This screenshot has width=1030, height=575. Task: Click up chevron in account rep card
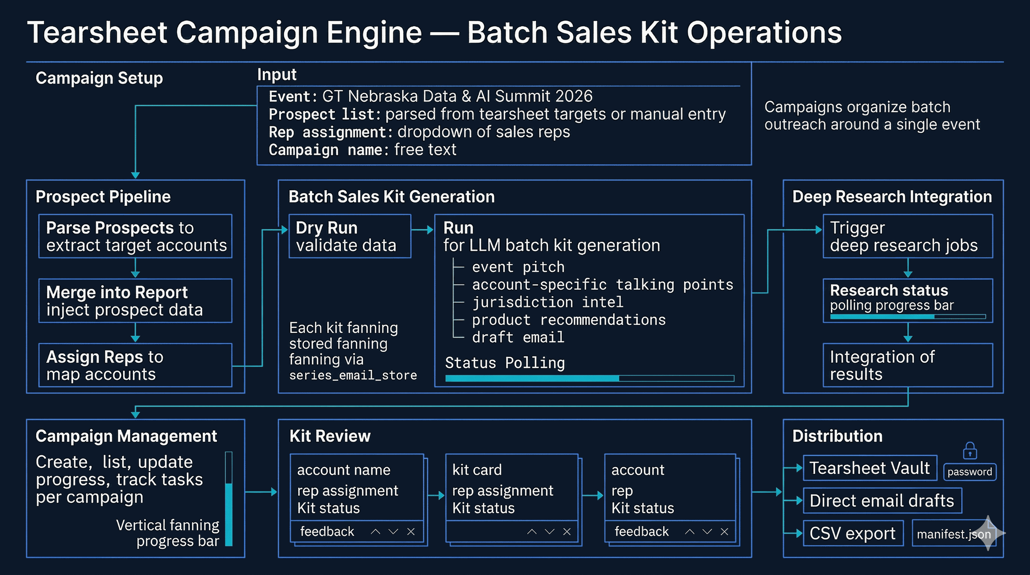pos(689,532)
